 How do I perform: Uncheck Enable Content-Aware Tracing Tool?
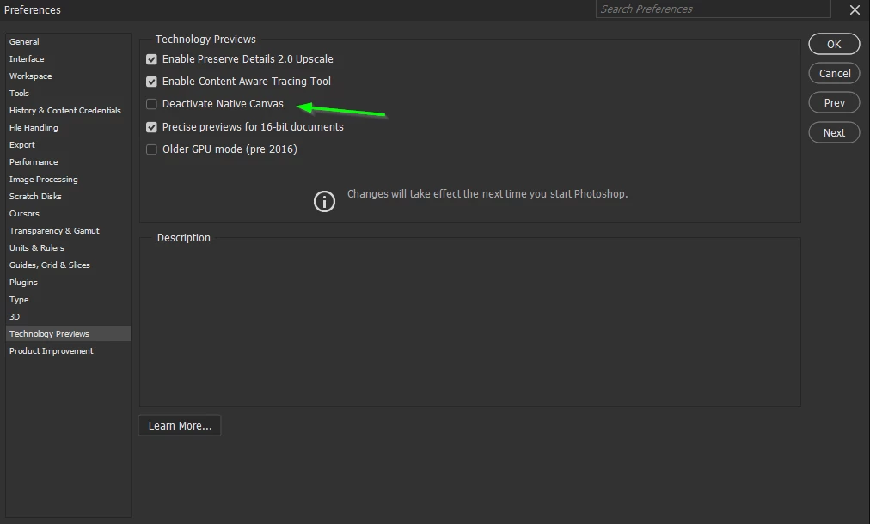pos(151,82)
